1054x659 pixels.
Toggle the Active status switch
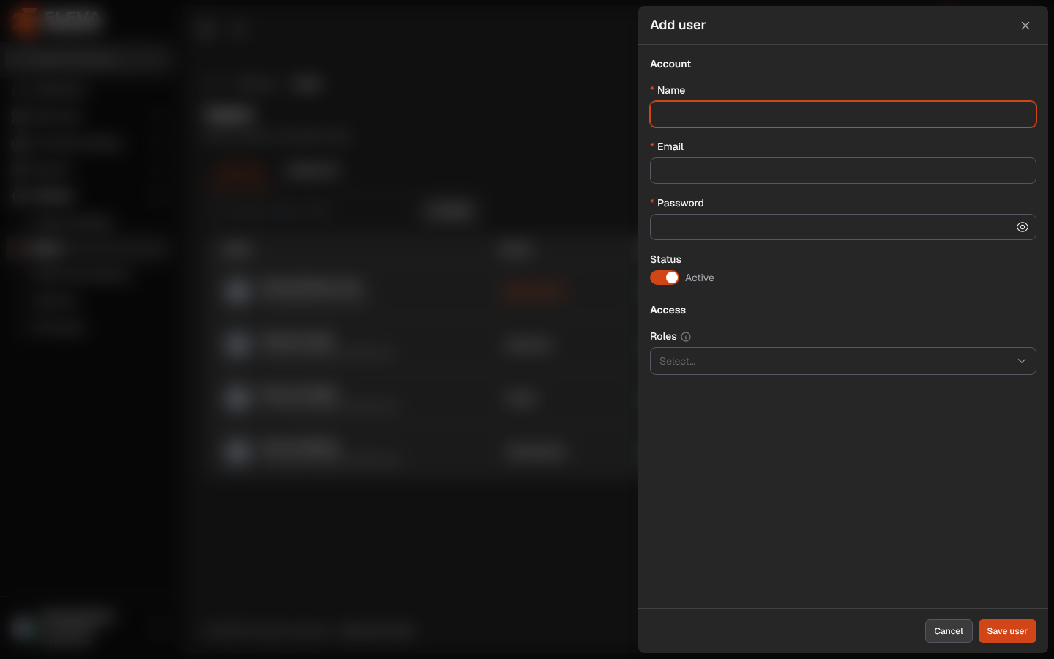665,278
